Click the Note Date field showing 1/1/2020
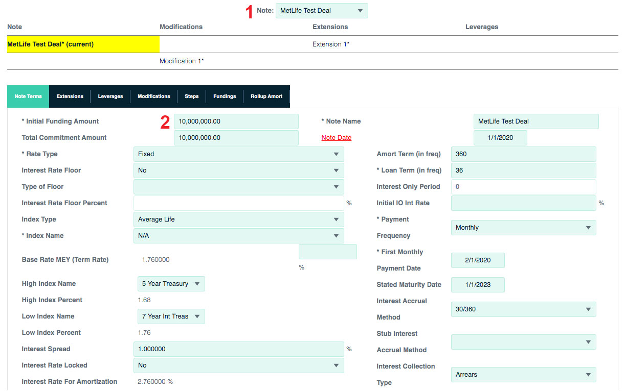 [x=500, y=138]
